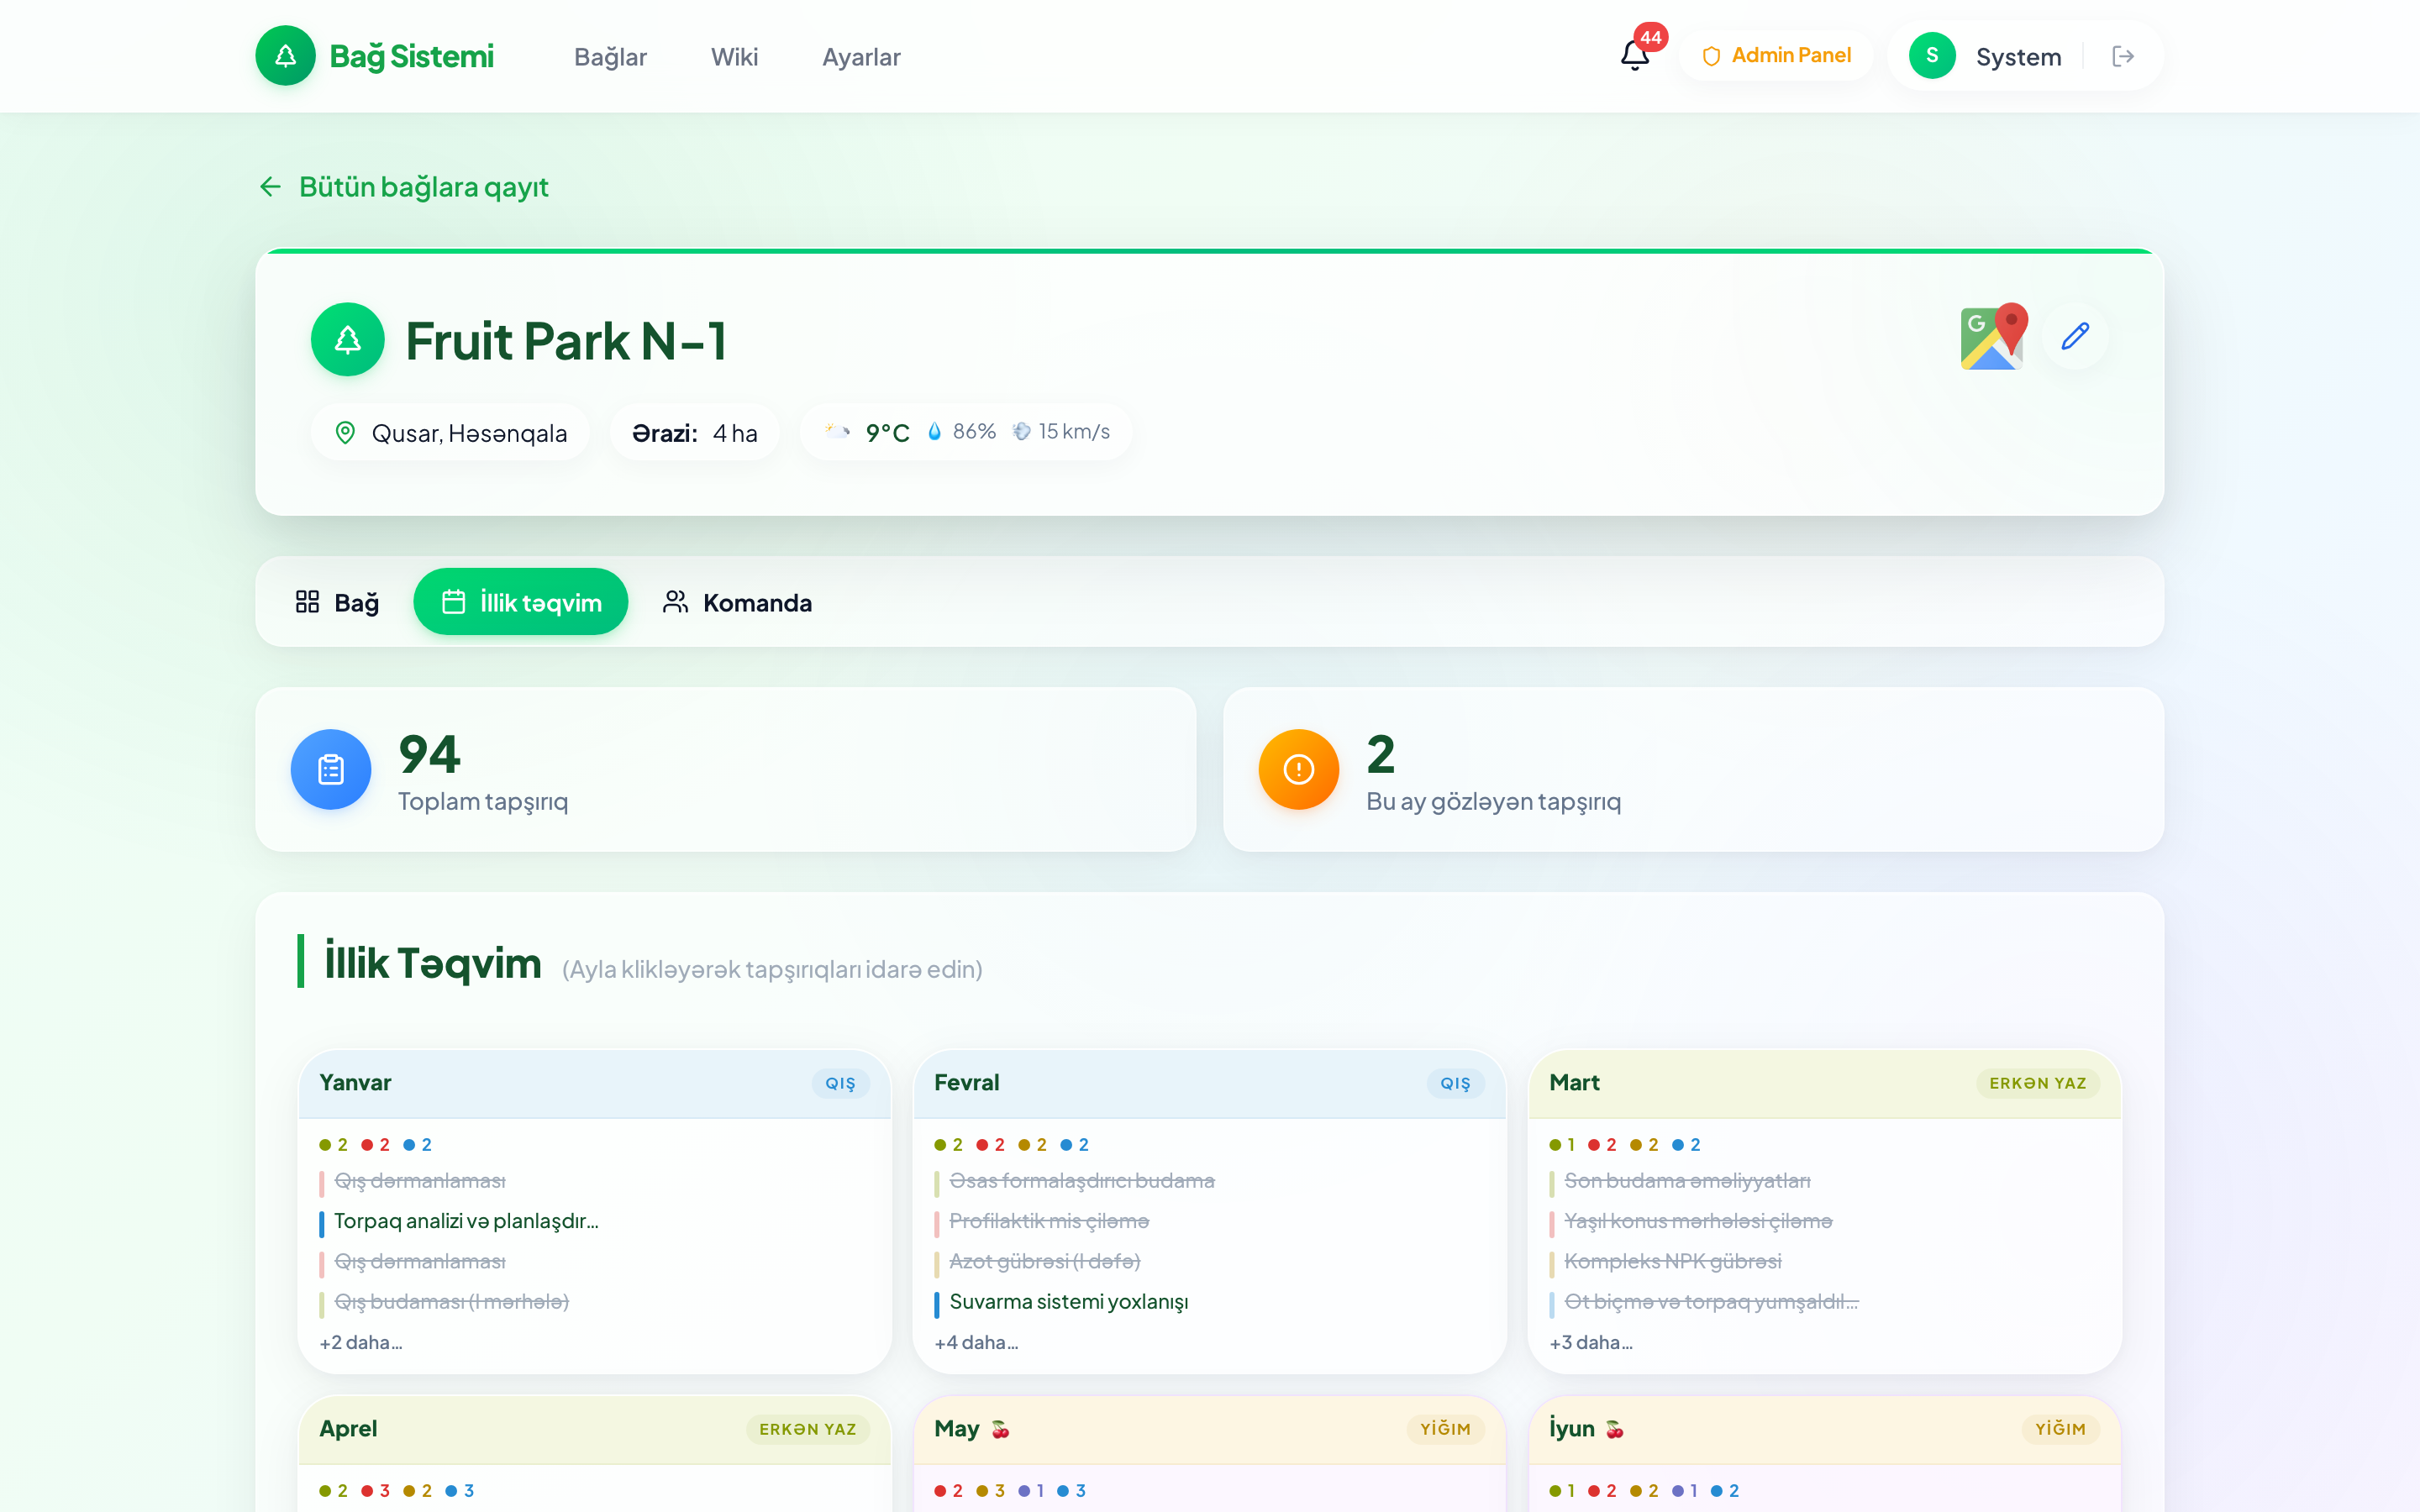
Task: Open the notifications bell
Action: 1635,56
